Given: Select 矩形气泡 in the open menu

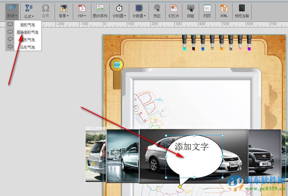Looking at the screenshot, I should [x=28, y=24].
